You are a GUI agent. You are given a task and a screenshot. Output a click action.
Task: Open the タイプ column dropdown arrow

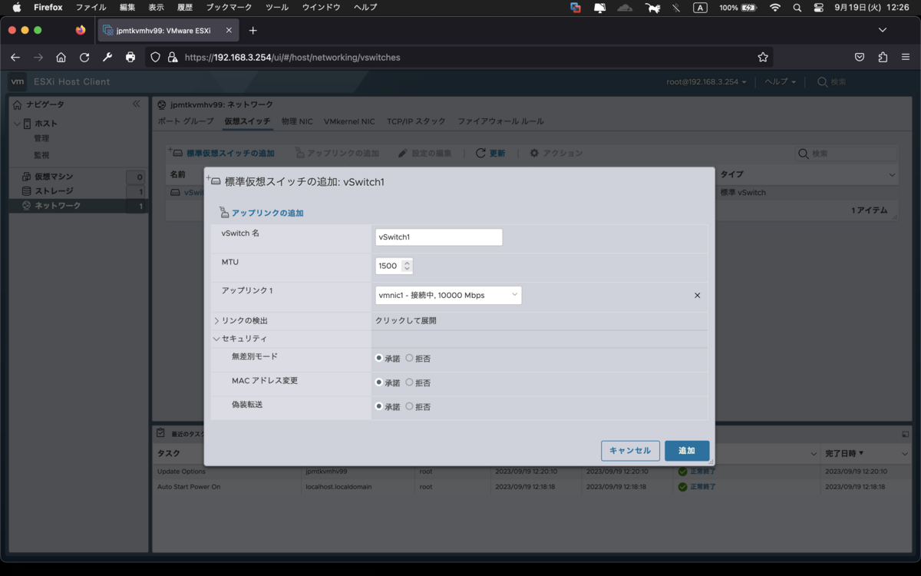pos(892,175)
